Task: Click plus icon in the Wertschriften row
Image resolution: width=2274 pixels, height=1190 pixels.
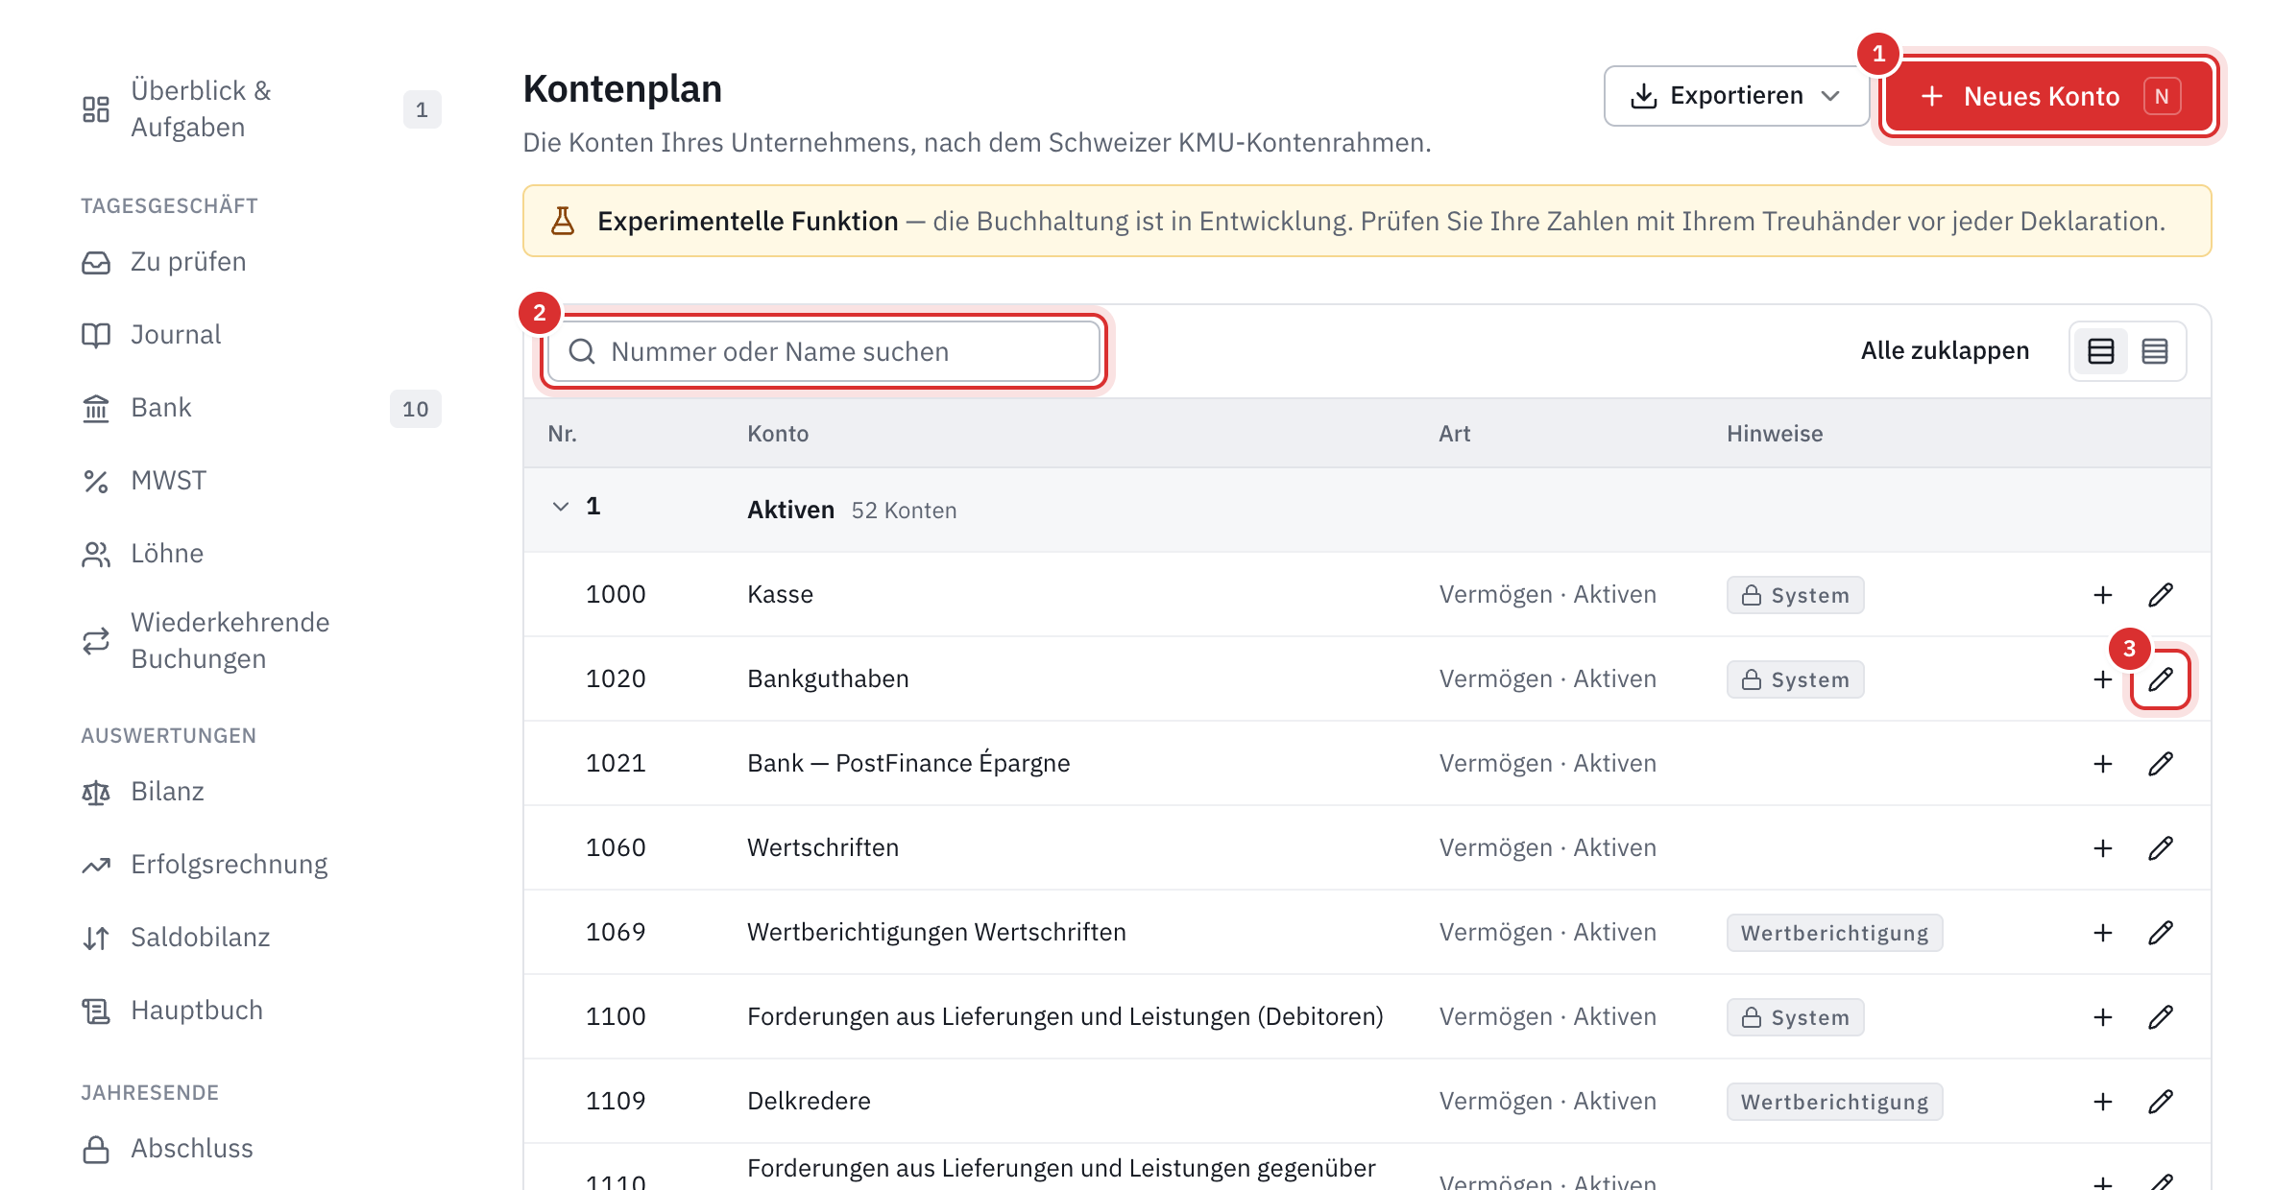Action: pyautogui.click(x=2103, y=848)
